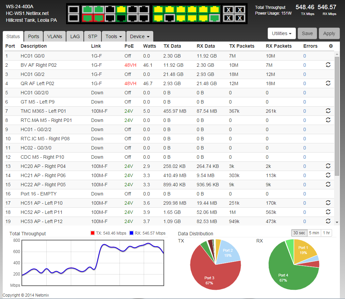Click port 8 black jack with green background
Screen dimensions: 345x299
tap(121, 18)
